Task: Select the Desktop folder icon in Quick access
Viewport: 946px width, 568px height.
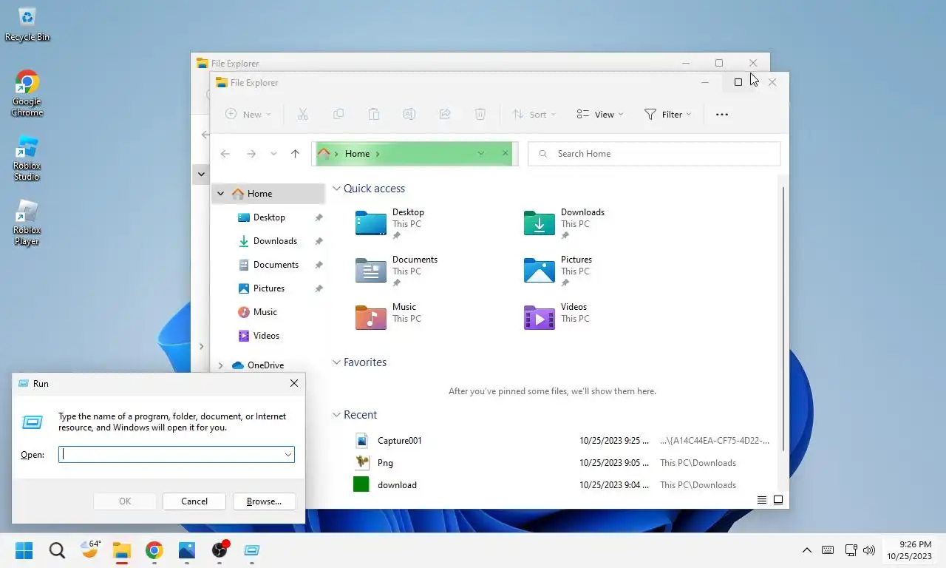Action: [x=371, y=223]
